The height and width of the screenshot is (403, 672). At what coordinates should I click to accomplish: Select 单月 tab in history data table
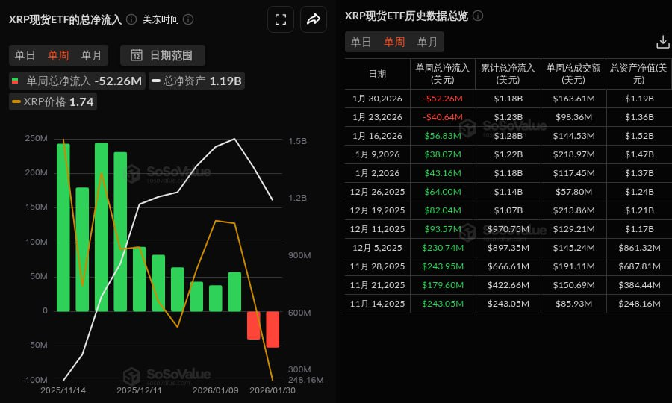428,42
